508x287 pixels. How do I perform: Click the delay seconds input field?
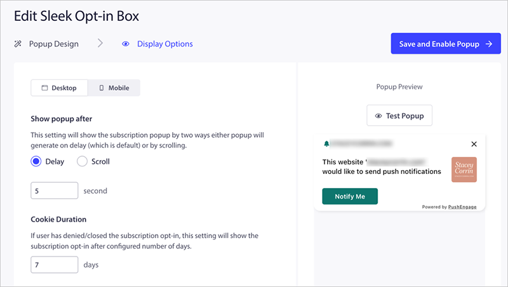tap(54, 190)
